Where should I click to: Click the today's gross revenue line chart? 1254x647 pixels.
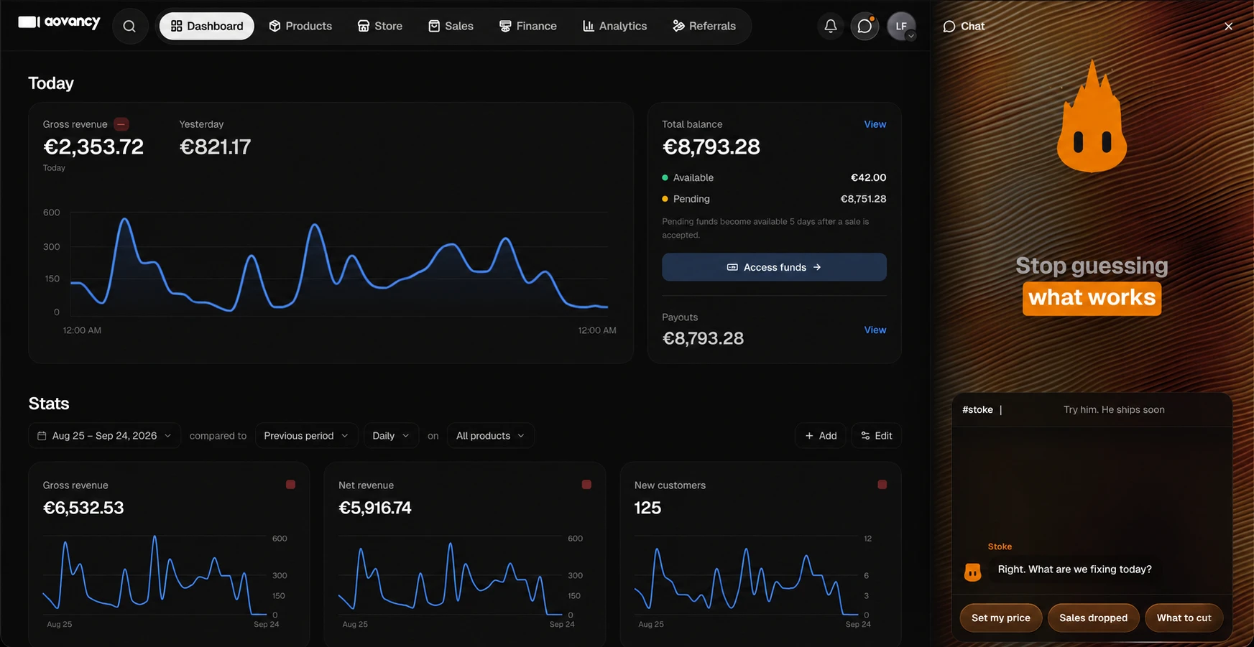click(339, 264)
